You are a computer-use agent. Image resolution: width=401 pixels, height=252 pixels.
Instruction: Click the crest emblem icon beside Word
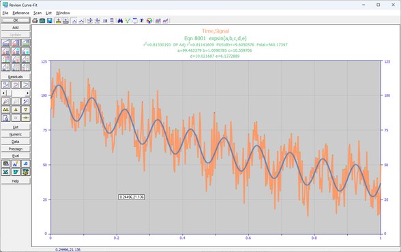26,172
